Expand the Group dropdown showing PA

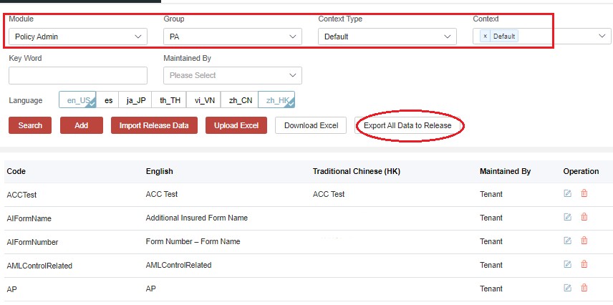[232, 37]
